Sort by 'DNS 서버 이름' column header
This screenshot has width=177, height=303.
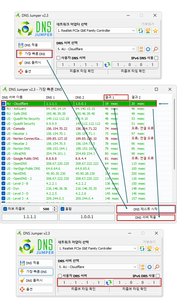[x=22, y=97]
